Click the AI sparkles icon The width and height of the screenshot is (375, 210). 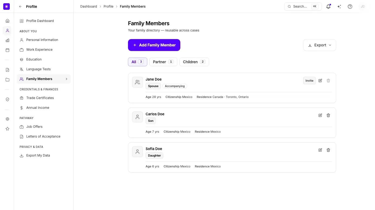(x=339, y=7)
